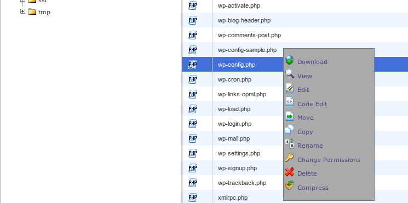Select the wp-login.php file row
This screenshot has width=408, height=203.
pos(295,124)
